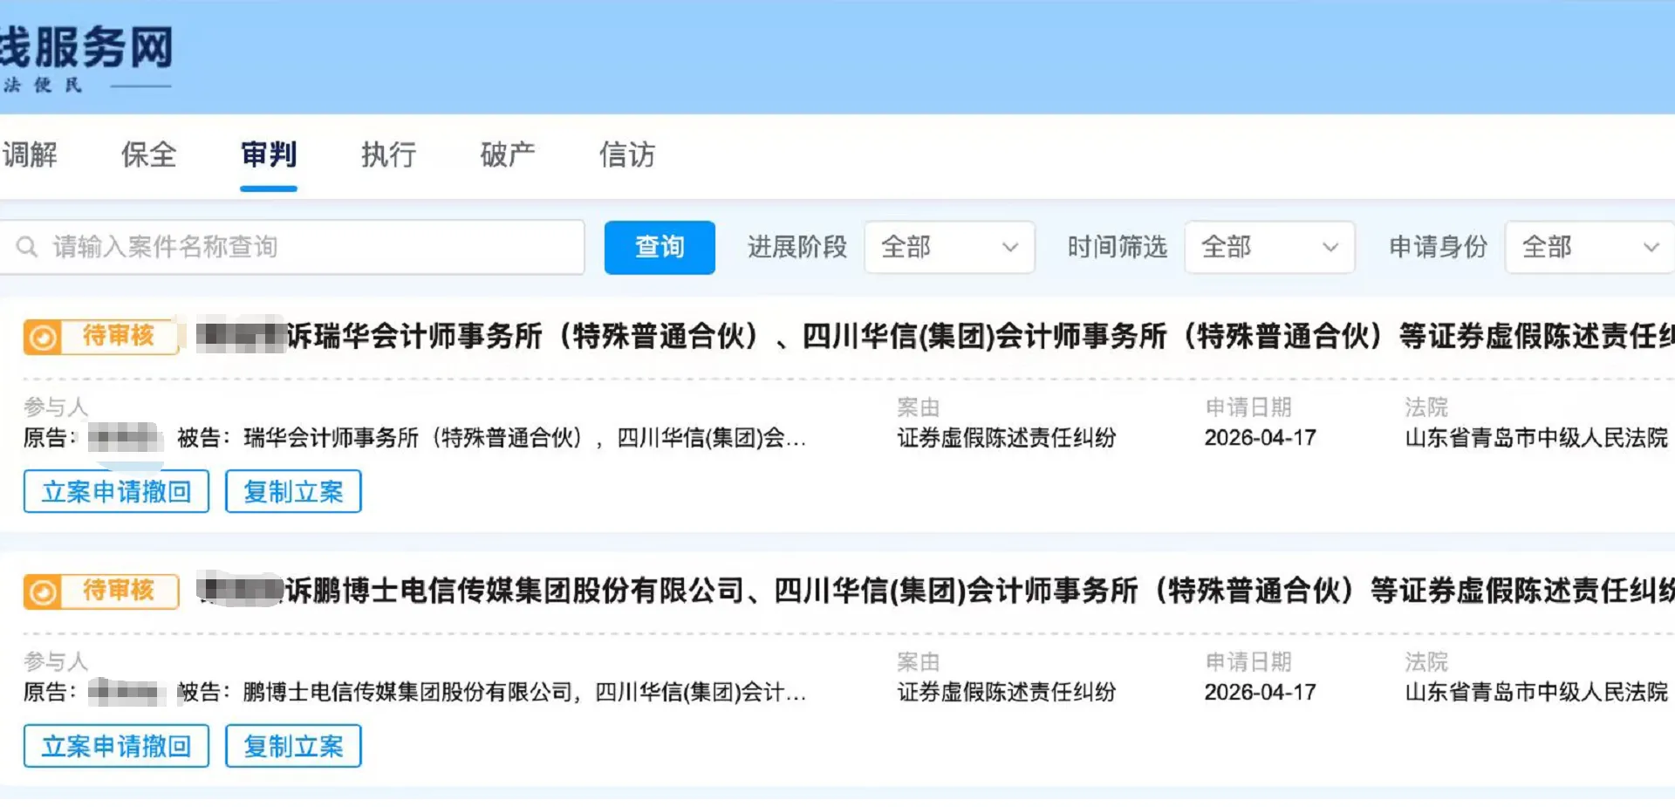This screenshot has height=807, width=1675.
Task: Open the 调解 tab
Action: point(29,155)
